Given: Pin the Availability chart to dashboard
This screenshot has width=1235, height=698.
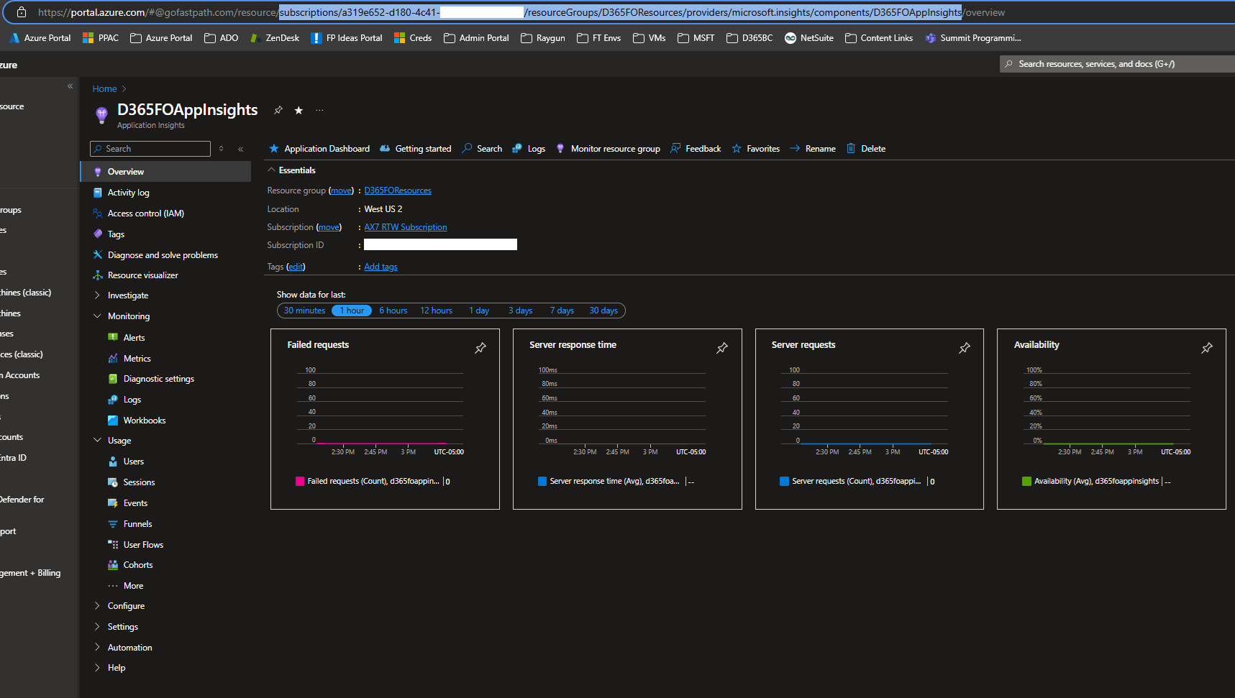Looking at the screenshot, I should (x=1207, y=348).
